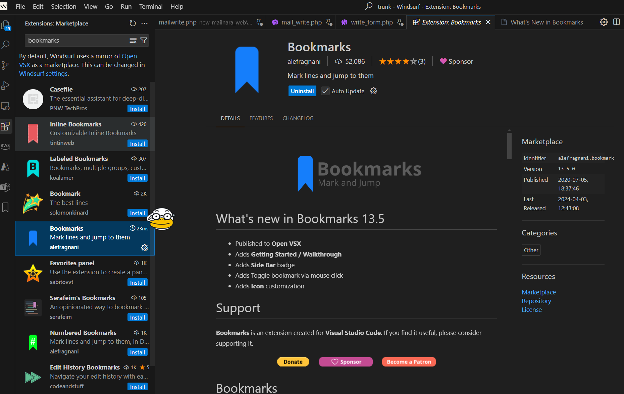Open Run and Debug view
624x394 pixels.
pyautogui.click(x=6, y=86)
